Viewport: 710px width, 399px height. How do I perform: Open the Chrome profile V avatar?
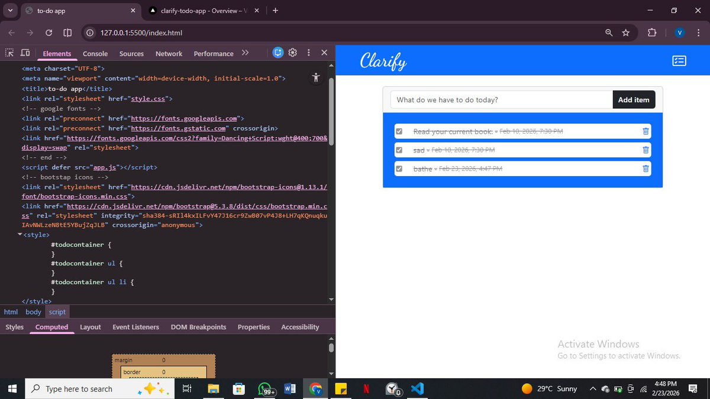pyautogui.click(x=680, y=33)
